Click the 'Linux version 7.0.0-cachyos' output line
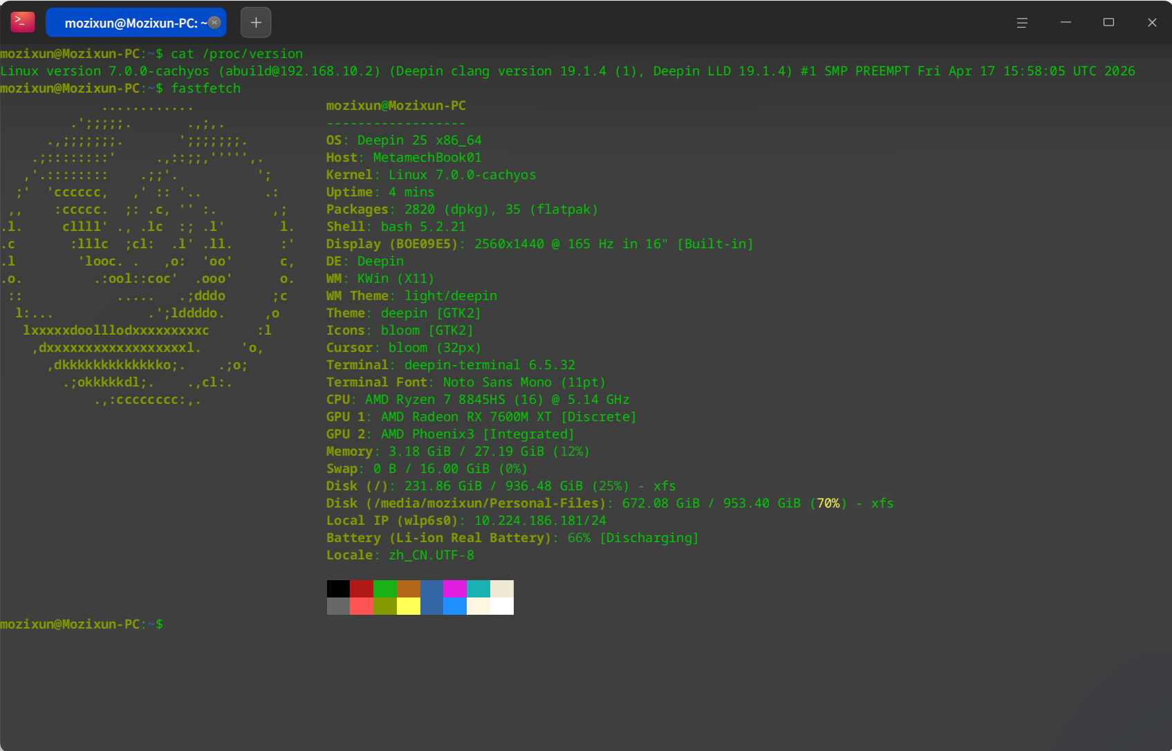Image resolution: width=1172 pixels, height=751 pixels. click(x=568, y=71)
